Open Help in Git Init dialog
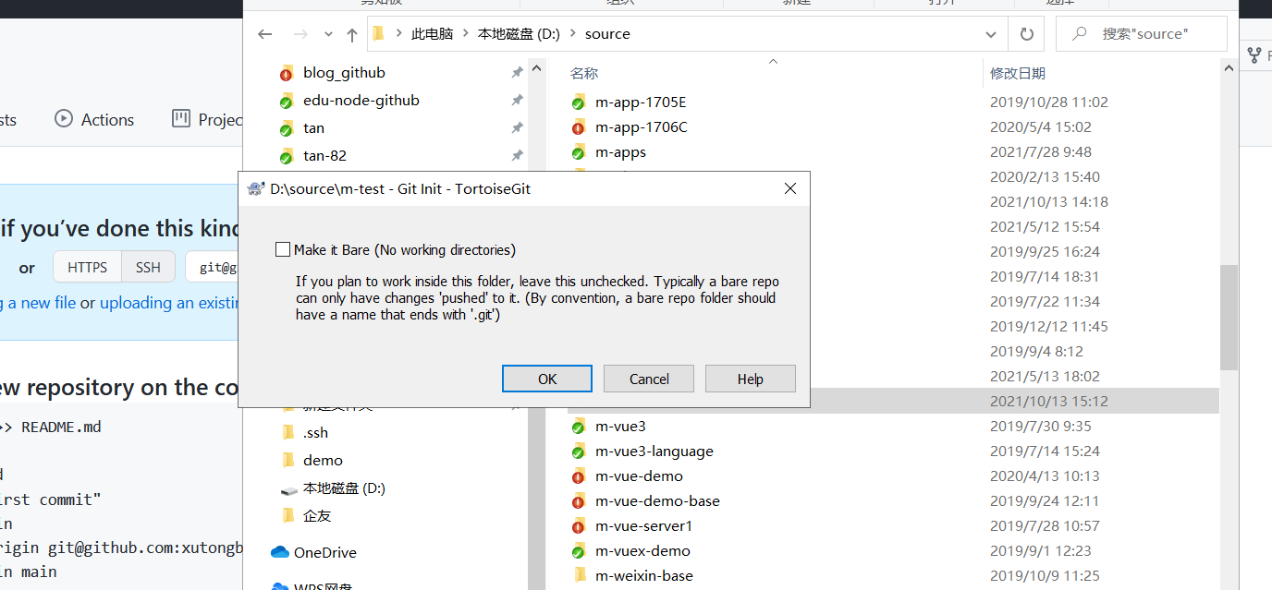This screenshot has height=590, width=1272. point(751,379)
